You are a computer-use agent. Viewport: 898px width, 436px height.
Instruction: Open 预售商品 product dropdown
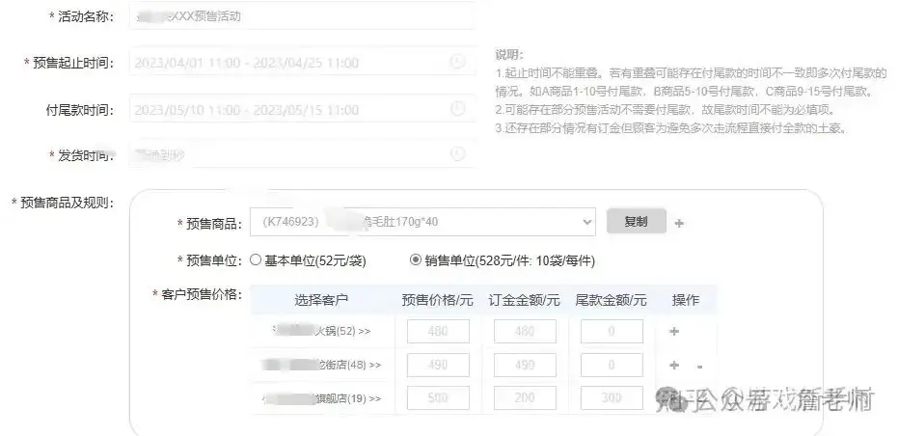point(422,222)
